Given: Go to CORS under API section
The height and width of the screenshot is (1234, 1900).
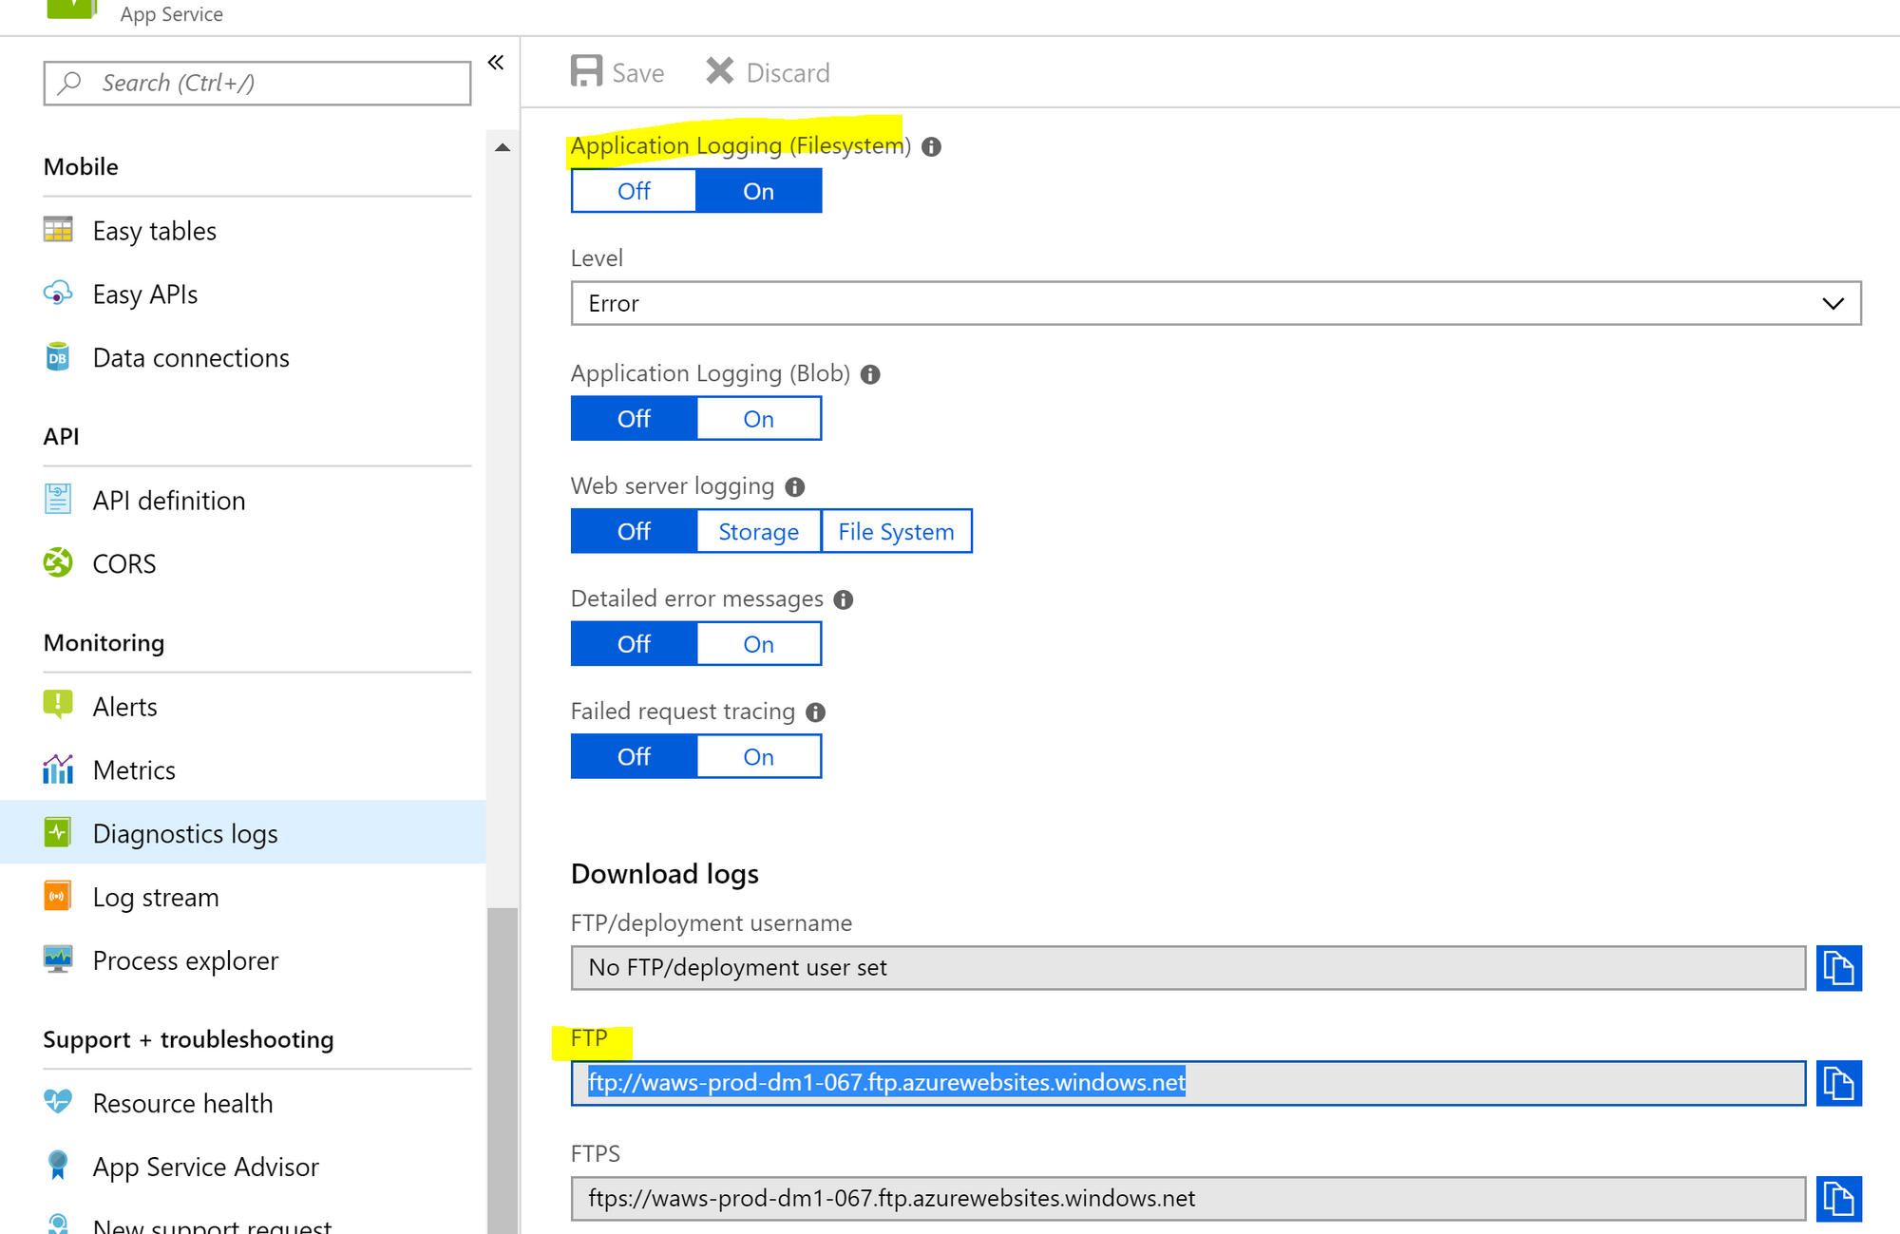Looking at the screenshot, I should (123, 563).
